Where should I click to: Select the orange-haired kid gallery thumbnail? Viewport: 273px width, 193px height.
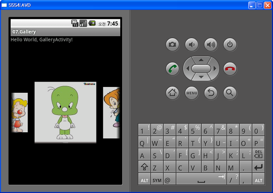click(112, 113)
